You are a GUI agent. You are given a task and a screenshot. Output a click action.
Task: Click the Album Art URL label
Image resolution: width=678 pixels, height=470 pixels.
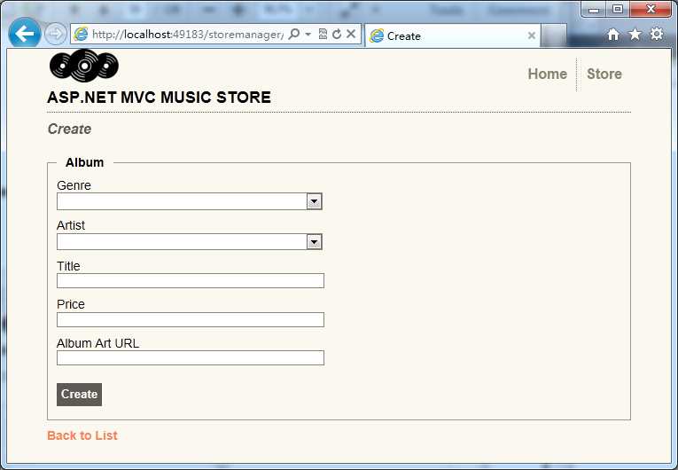point(97,343)
